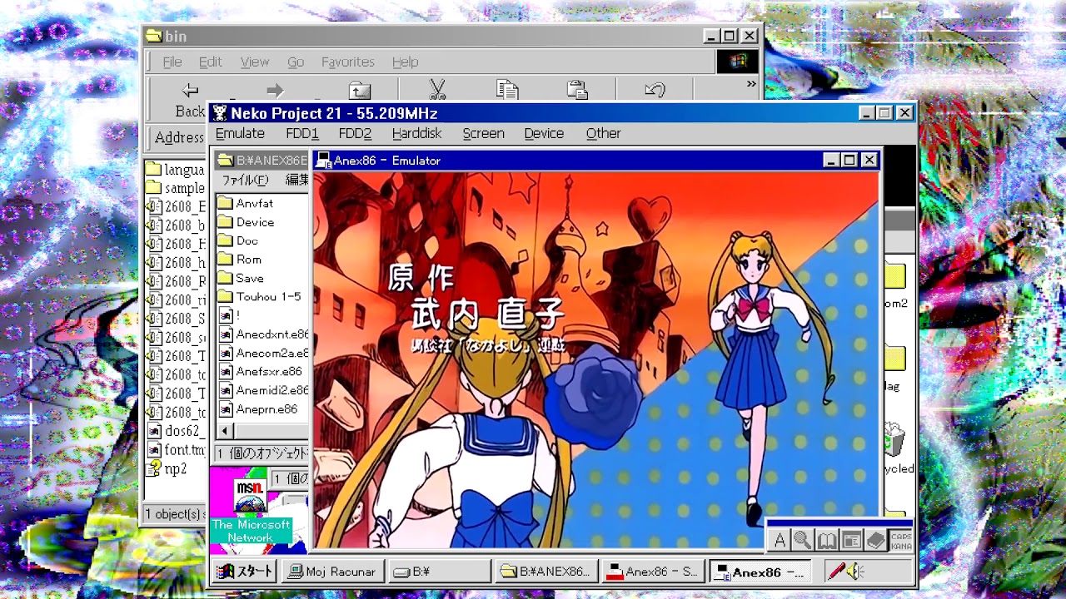Click the Neko Project 21 cat title icon
This screenshot has height=599, width=1066.
[x=220, y=113]
